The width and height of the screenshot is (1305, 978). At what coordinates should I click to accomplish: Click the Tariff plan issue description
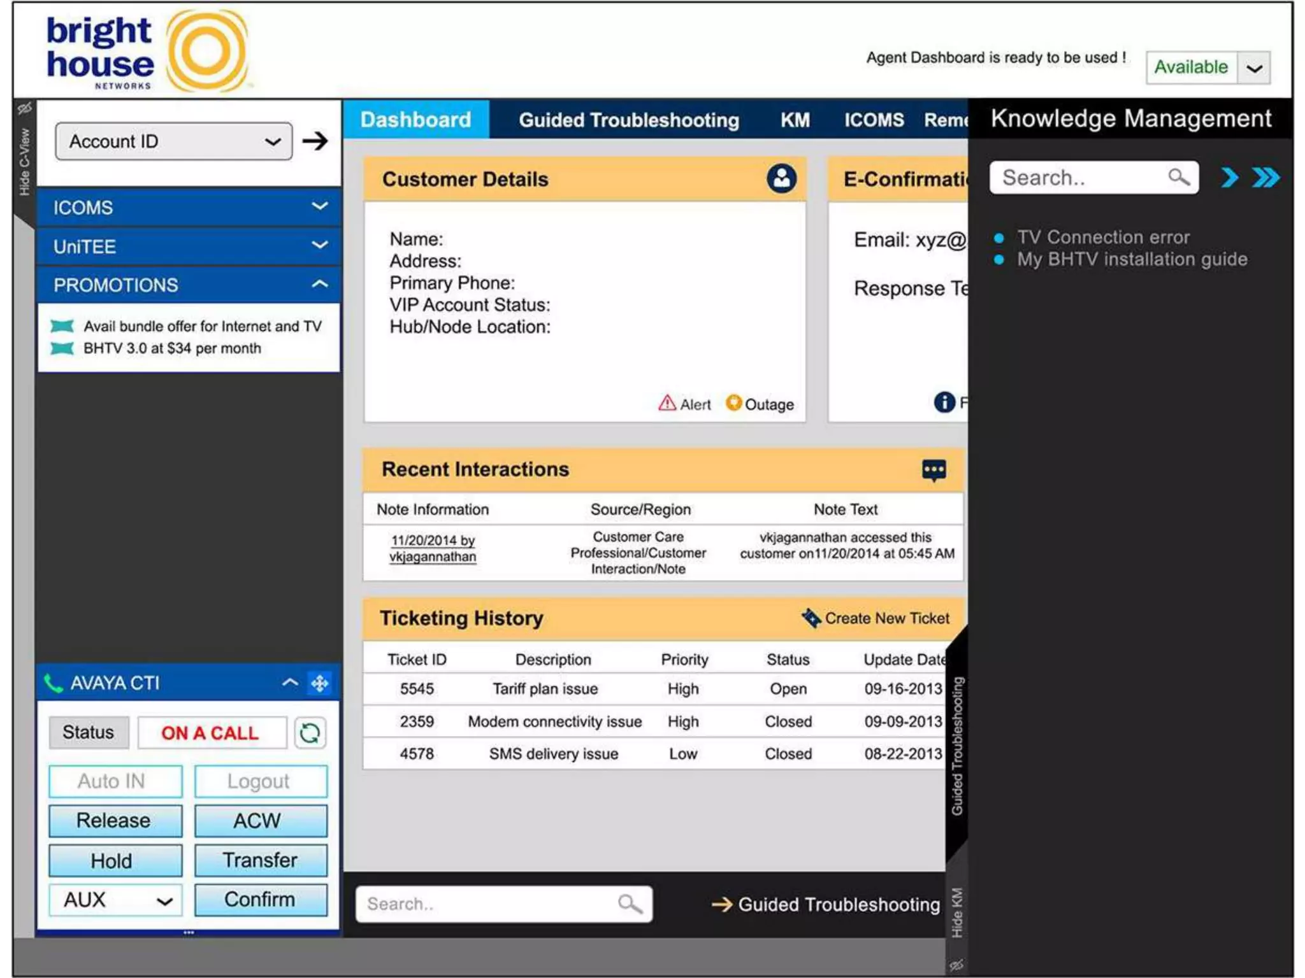545,689
